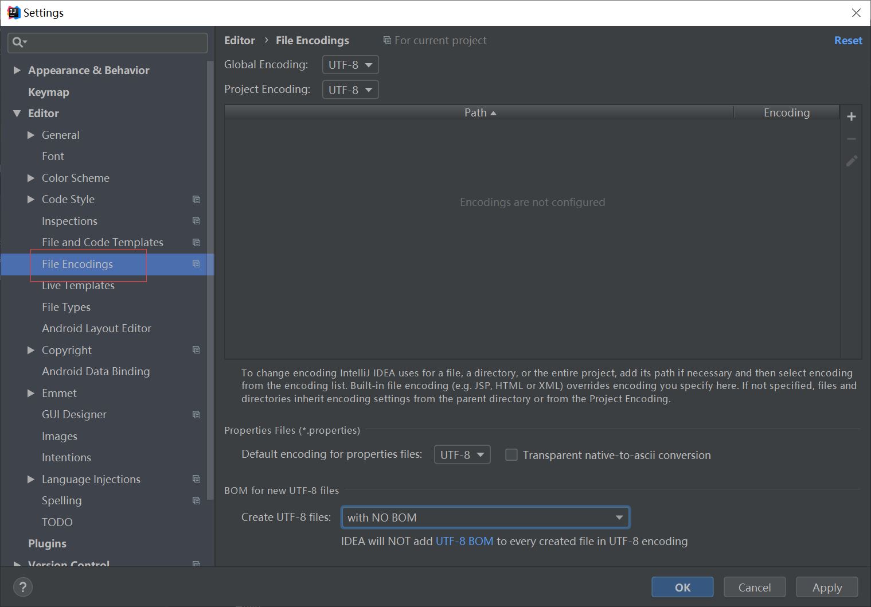Open TODO settings page
The image size is (871, 607).
pos(57,522)
